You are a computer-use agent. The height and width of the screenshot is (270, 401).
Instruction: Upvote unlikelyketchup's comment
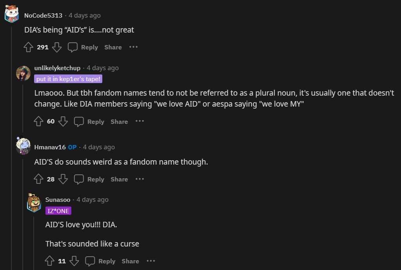(38, 121)
